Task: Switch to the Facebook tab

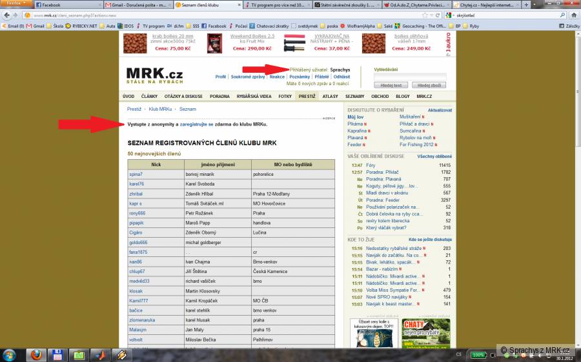Action: 68,5
